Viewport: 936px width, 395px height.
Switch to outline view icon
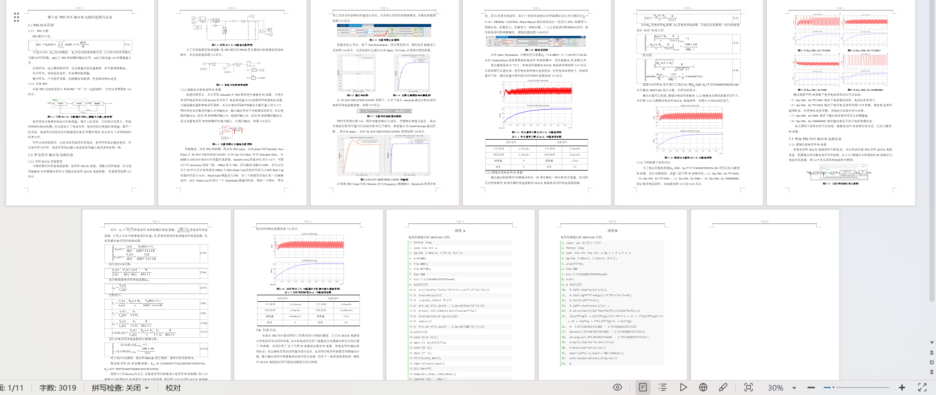[662, 388]
